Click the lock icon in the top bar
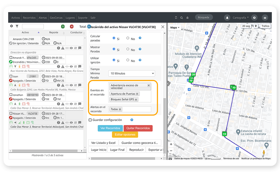Viewport: 280px width, 172px height. point(187,18)
